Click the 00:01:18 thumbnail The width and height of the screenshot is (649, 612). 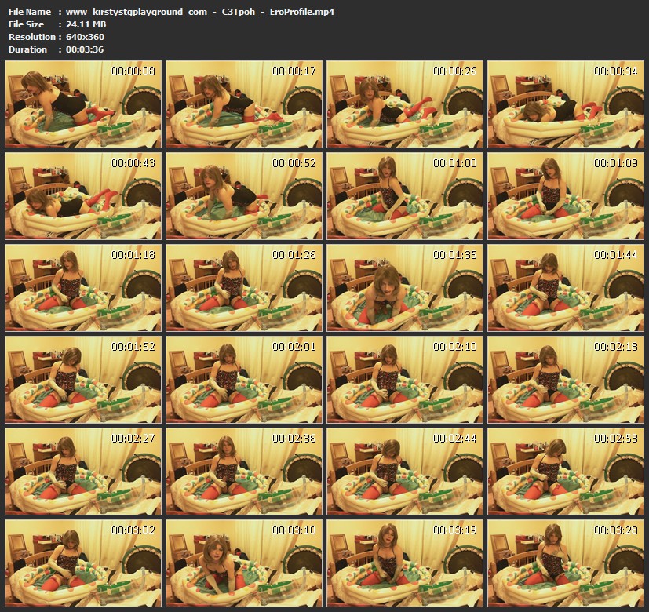coord(82,284)
